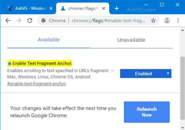Image resolution: width=185 pixels, height=130 pixels.
Task: Click the address bar URL field
Action: 110,20
